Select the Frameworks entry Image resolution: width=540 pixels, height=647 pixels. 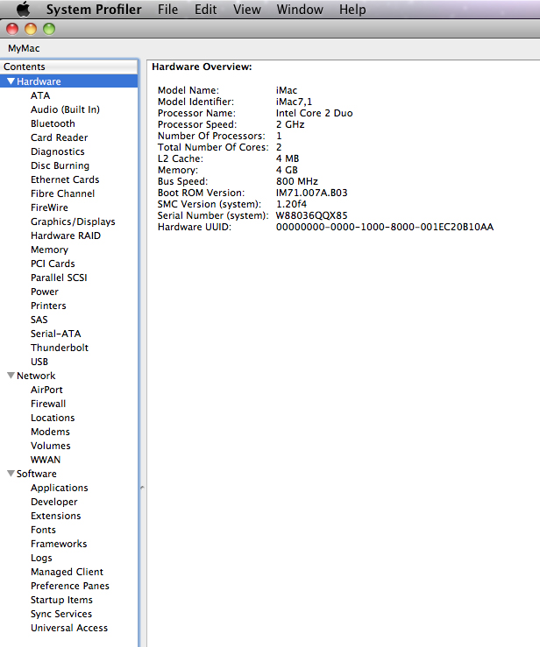pos(59,544)
